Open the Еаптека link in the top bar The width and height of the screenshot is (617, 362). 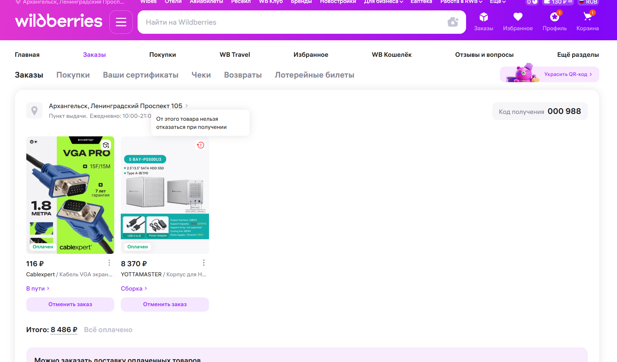coord(421,2)
